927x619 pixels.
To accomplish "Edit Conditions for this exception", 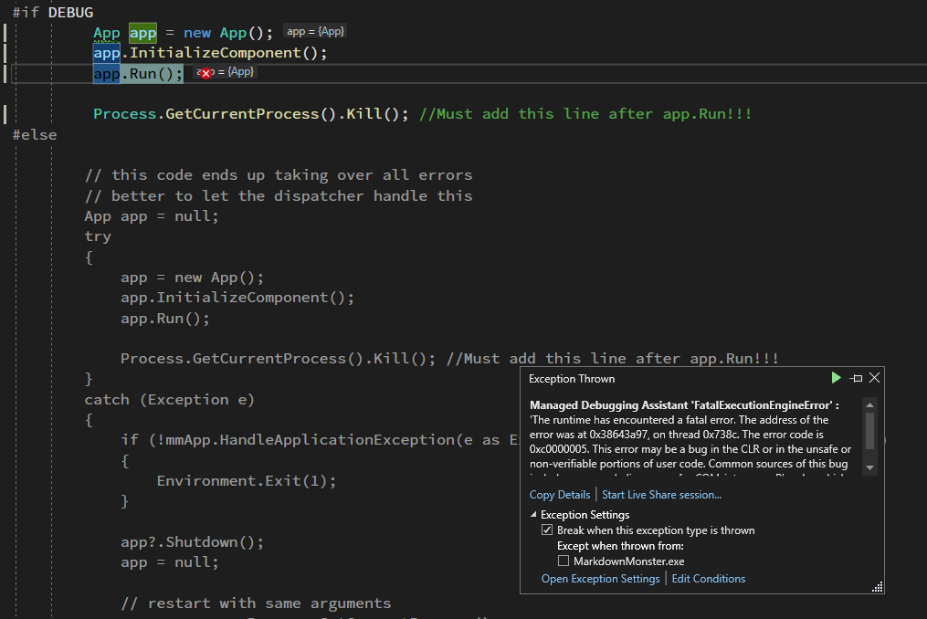I will [708, 578].
